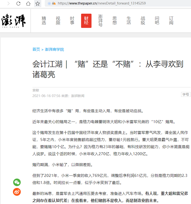
Task: Share article via green WeChat icon
Action: click(x=17, y=182)
